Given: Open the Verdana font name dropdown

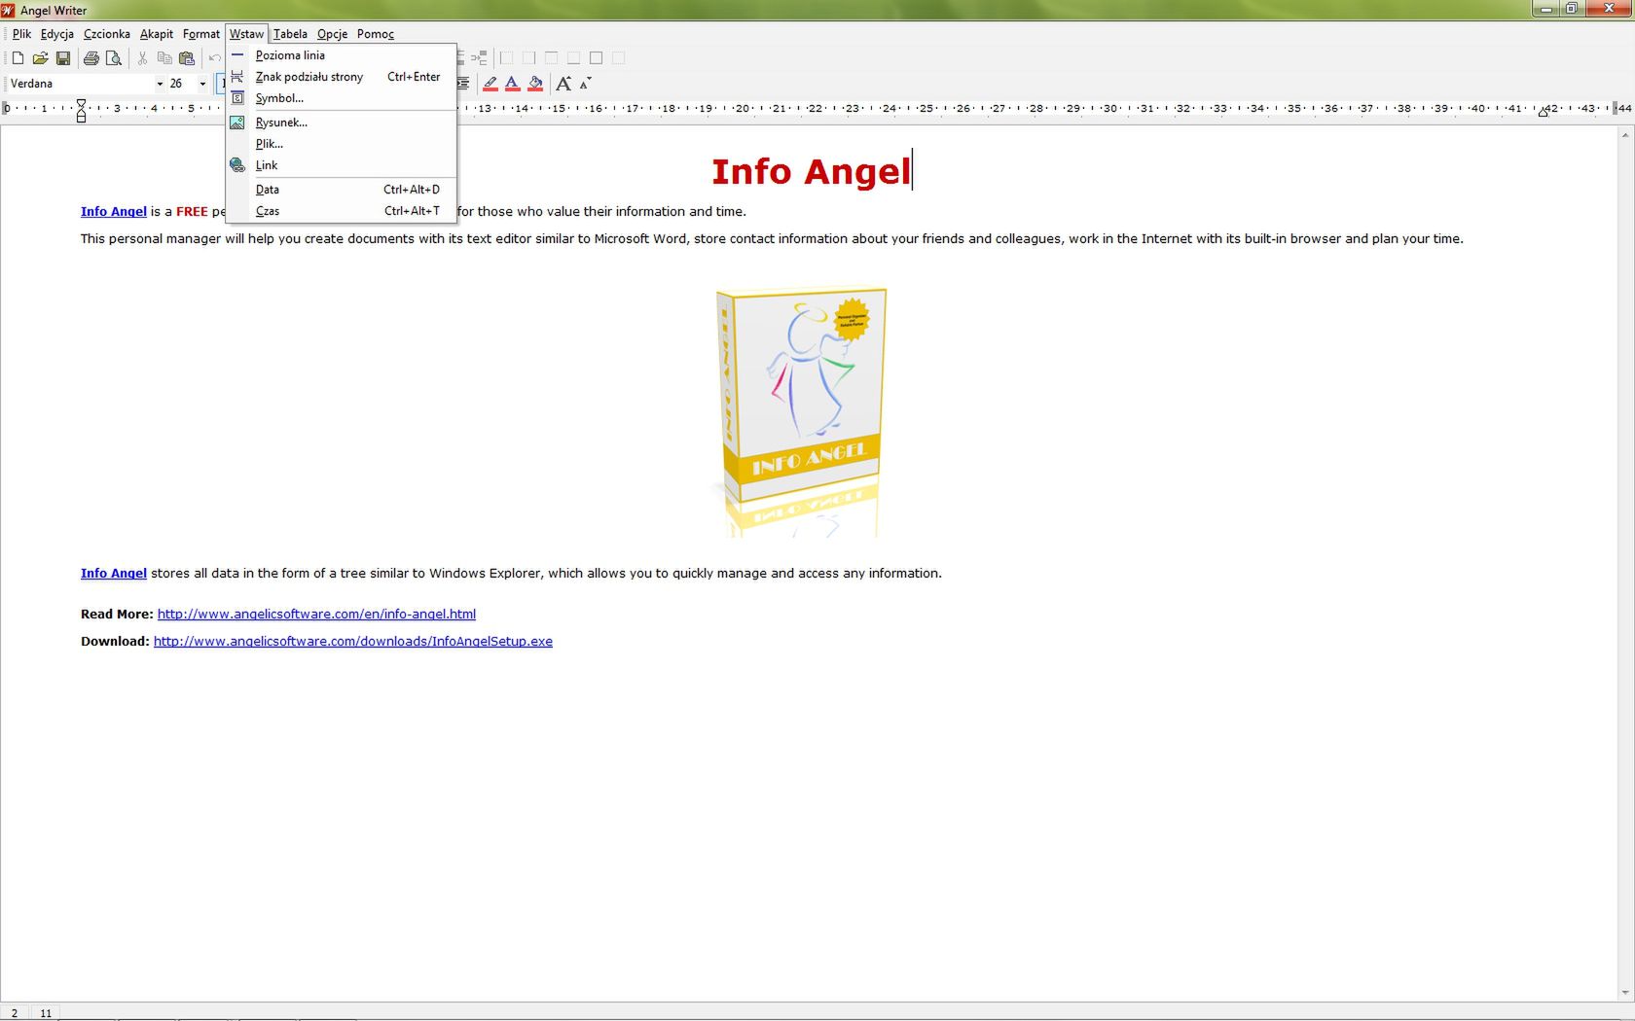Looking at the screenshot, I should point(160,84).
